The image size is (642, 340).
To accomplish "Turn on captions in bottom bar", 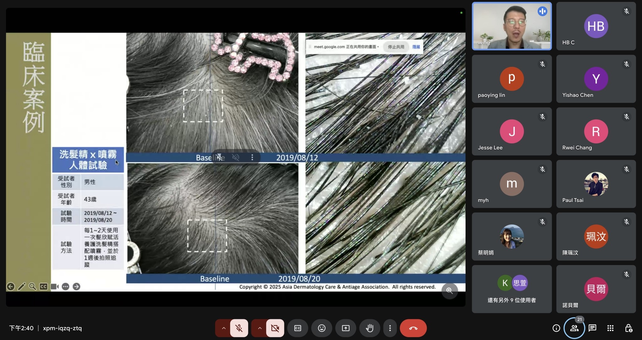I will pyautogui.click(x=297, y=328).
